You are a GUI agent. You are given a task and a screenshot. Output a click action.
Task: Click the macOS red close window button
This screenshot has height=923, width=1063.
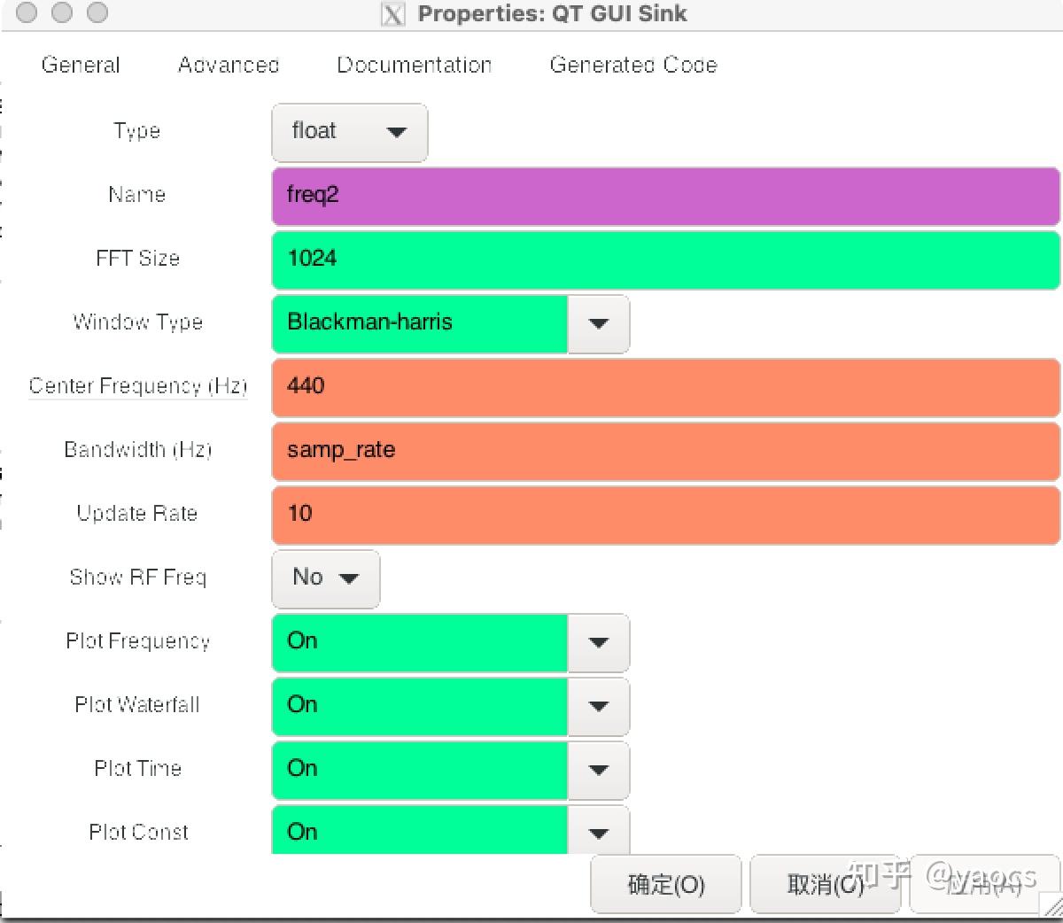27,12
